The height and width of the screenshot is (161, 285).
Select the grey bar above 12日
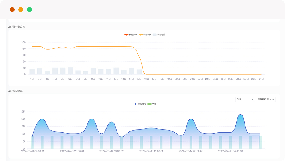coord(116,71)
